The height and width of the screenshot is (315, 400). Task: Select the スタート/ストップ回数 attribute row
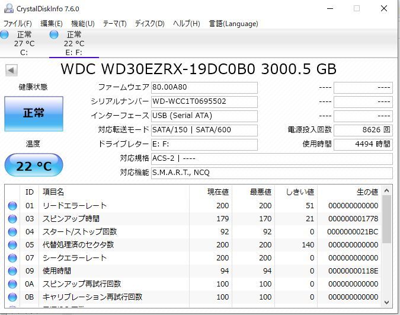point(193,232)
